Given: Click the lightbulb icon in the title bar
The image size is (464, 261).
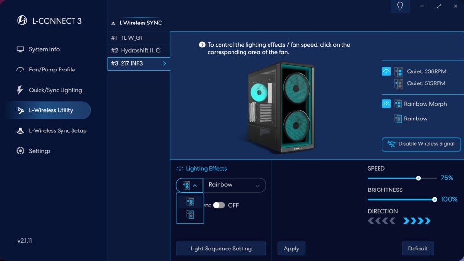Looking at the screenshot, I should (x=400, y=6).
